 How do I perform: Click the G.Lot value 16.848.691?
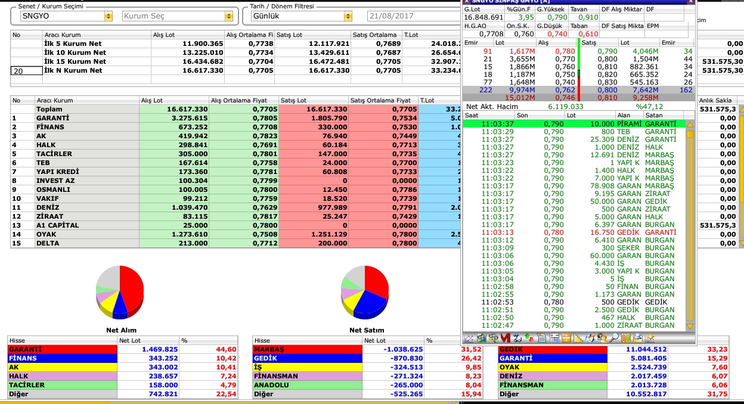483,17
